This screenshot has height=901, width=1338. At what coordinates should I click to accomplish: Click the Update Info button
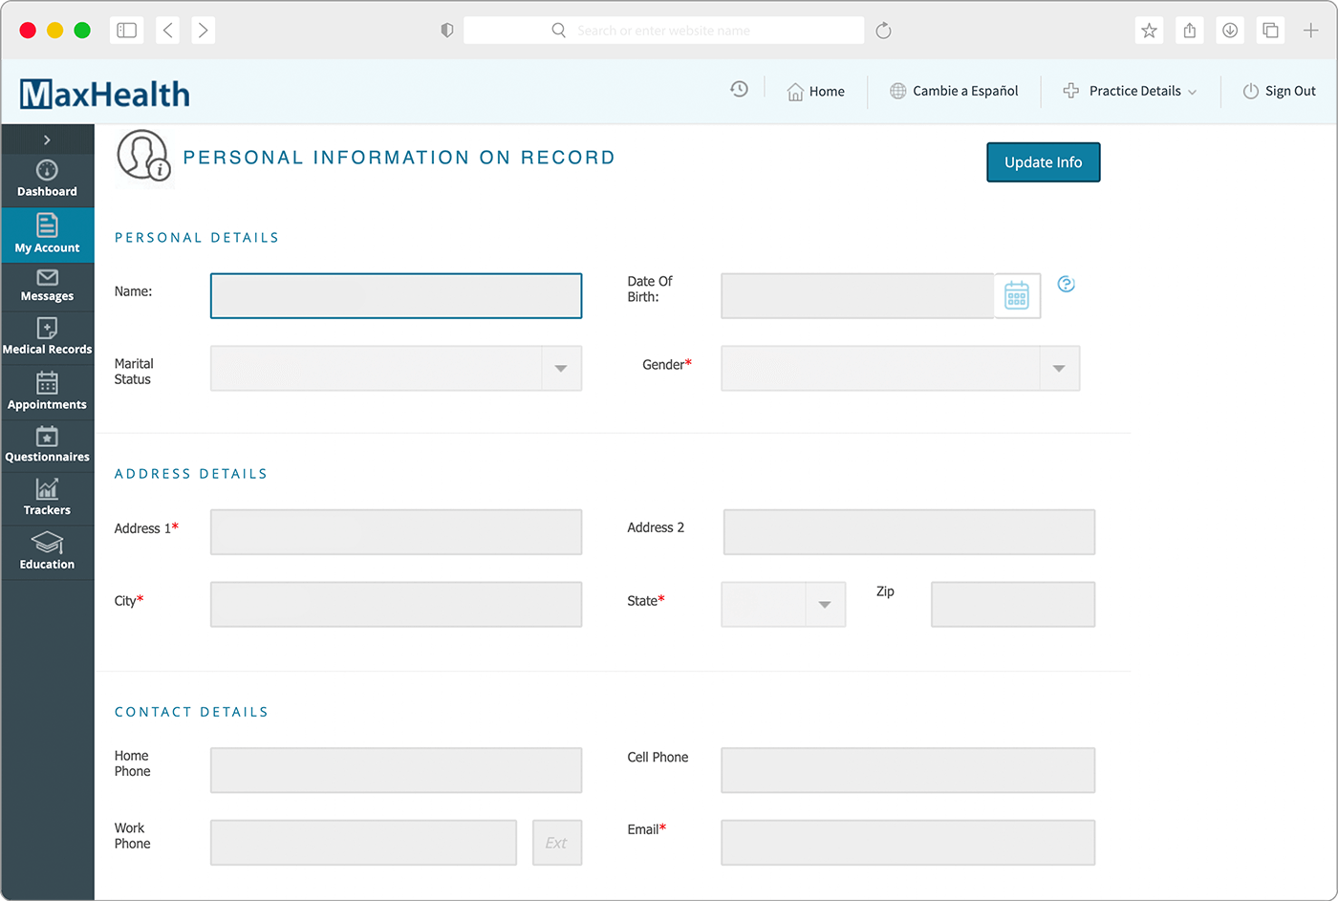1043,162
